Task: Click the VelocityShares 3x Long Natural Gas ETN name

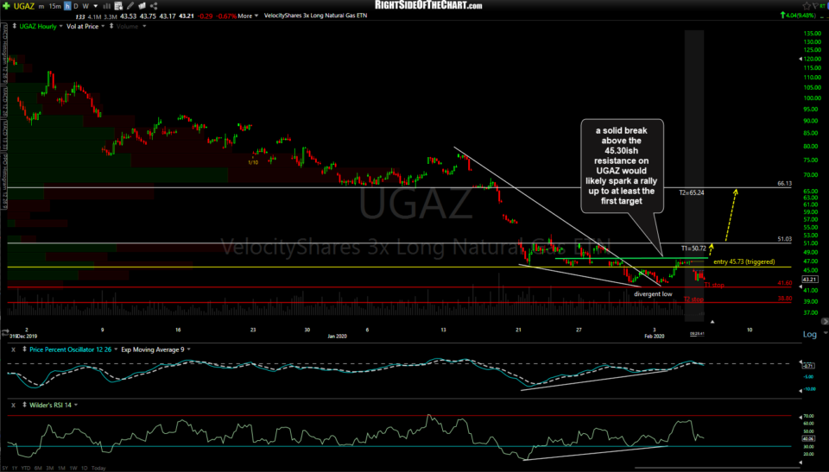Action: coord(315,16)
